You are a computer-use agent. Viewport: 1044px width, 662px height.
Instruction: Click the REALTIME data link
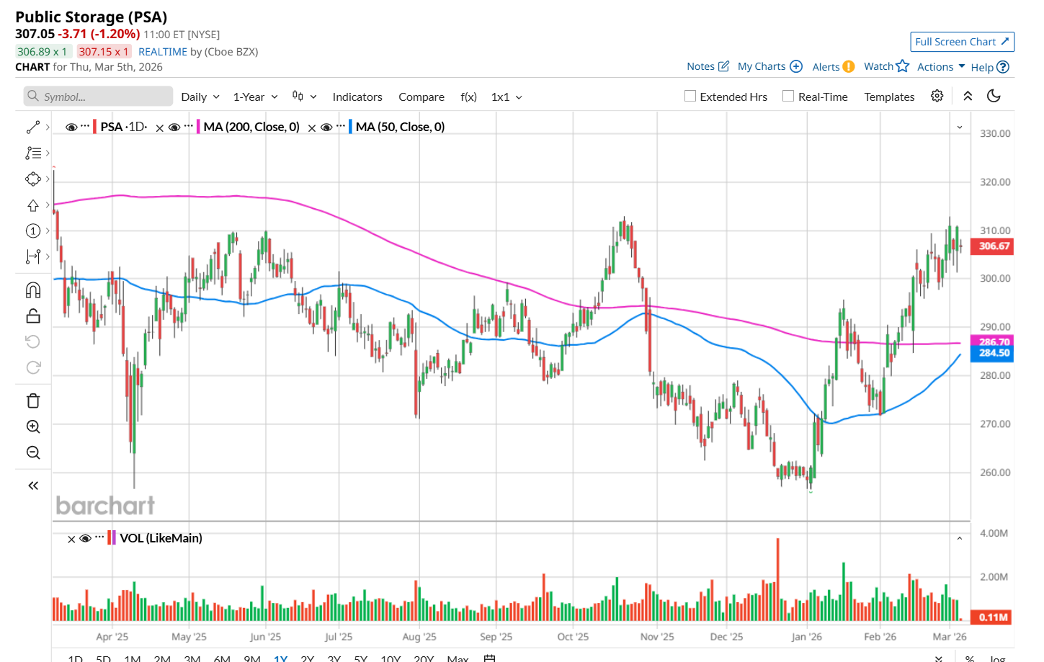click(163, 52)
